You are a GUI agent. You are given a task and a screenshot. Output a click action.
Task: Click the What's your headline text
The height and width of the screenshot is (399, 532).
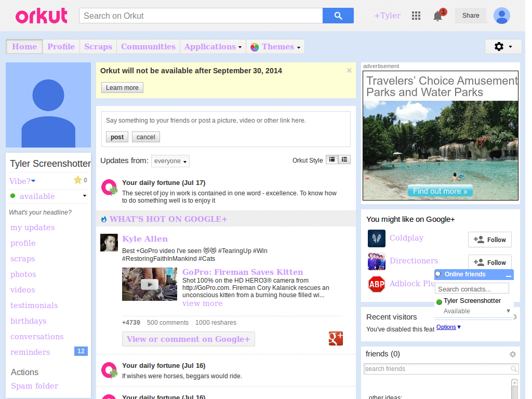point(41,212)
